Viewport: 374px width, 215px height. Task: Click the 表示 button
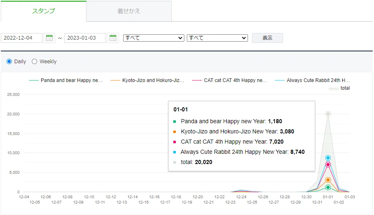(268, 38)
